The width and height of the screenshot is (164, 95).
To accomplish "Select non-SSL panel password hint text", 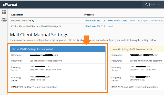I will pos(146,61).
